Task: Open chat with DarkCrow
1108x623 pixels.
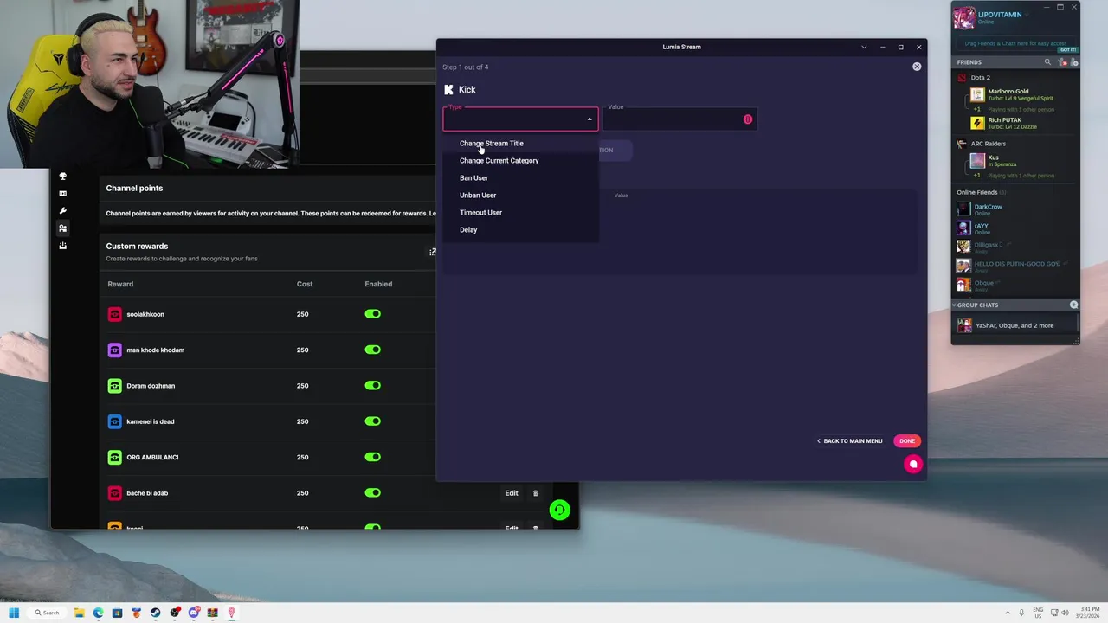Action: (x=1017, y=209)
